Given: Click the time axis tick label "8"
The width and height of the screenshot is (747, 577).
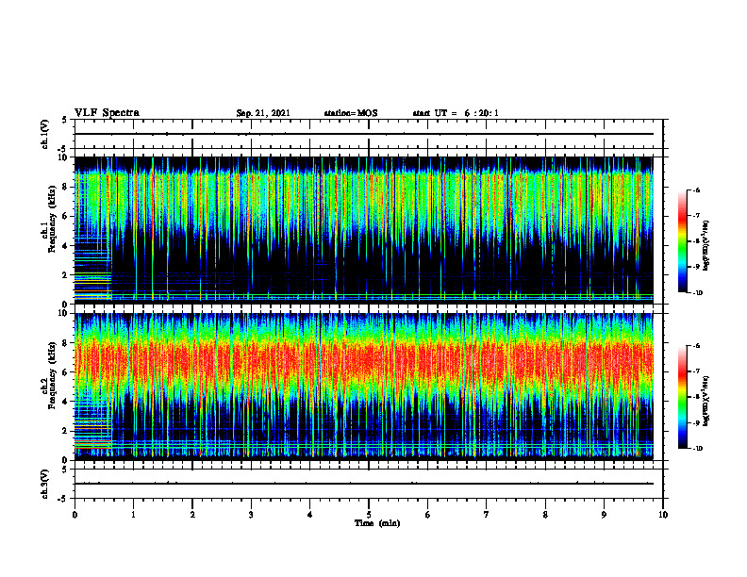Looking at the screenshot, I should tap(545, 515).
